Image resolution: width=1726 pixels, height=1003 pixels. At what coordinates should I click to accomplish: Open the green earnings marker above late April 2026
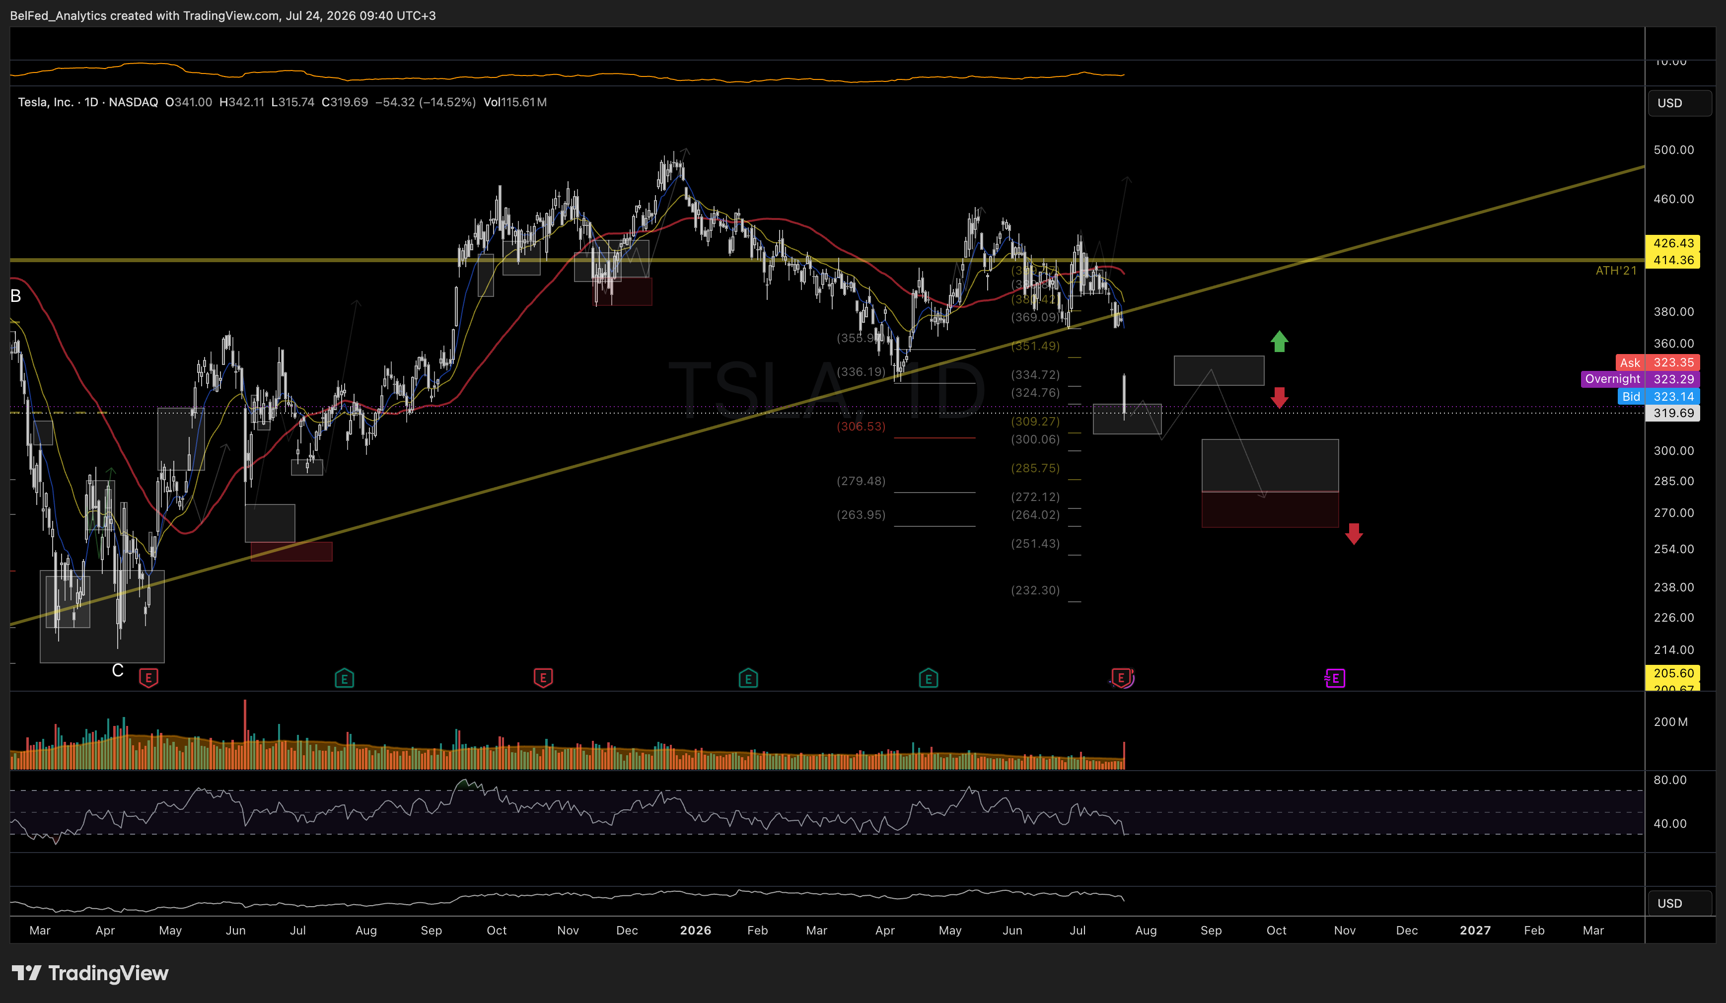pos(928,678)
